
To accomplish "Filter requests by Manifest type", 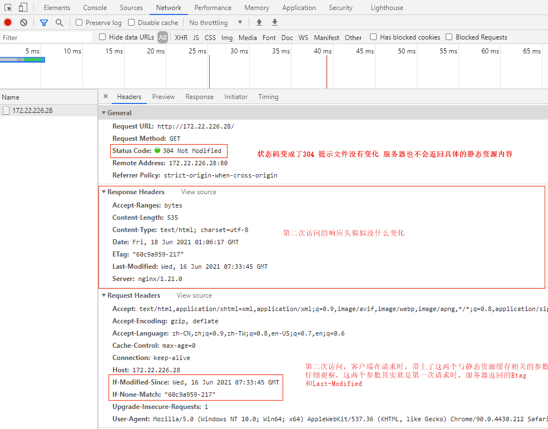I will tap(327, 37).
